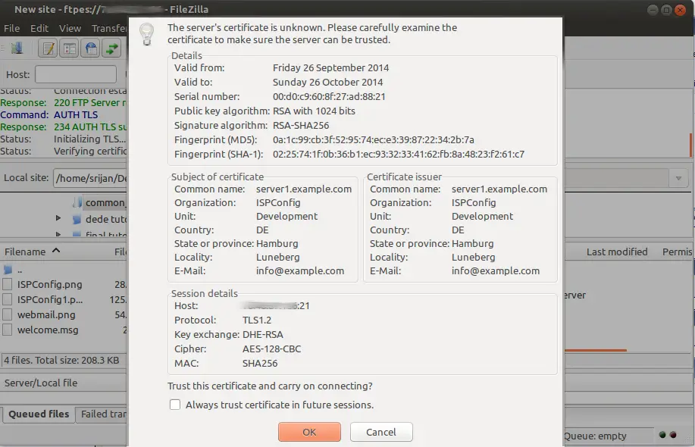This screenshot has height=447, width=695.
Task: Select ISPConfig1.p... in local file list
Action: pyautogui.click(x=50, y=299)
